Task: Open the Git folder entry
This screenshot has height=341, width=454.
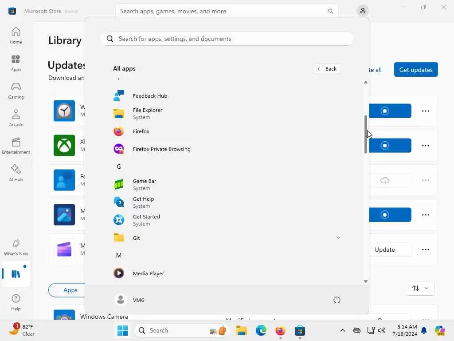Action: pyautogui.click(x=227, y=238)
